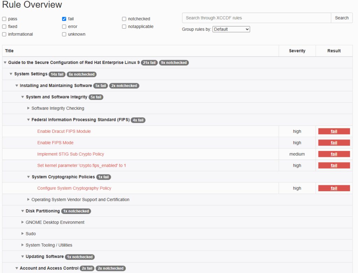
Task: Expand Software Integrity Checking group
Action: (57, 108)
